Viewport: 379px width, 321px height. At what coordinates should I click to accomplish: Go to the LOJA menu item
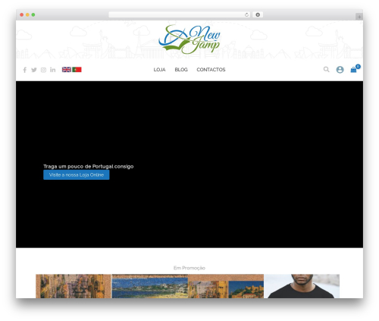[159, 70]
